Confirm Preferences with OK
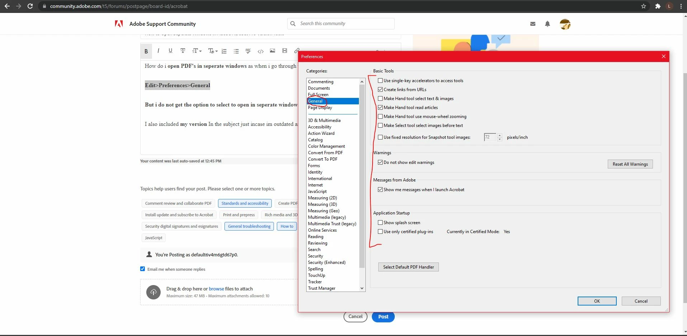Image resolution: width=687 pixels, height=336 pixels. tap(597, 301)
